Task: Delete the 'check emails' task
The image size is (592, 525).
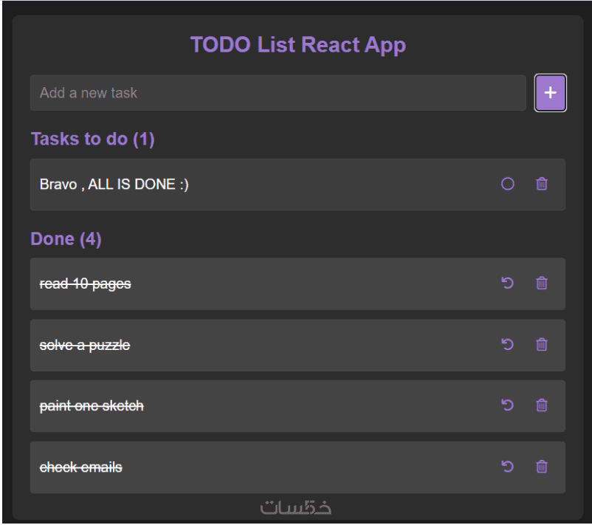Action: click(x=542, y=467)
